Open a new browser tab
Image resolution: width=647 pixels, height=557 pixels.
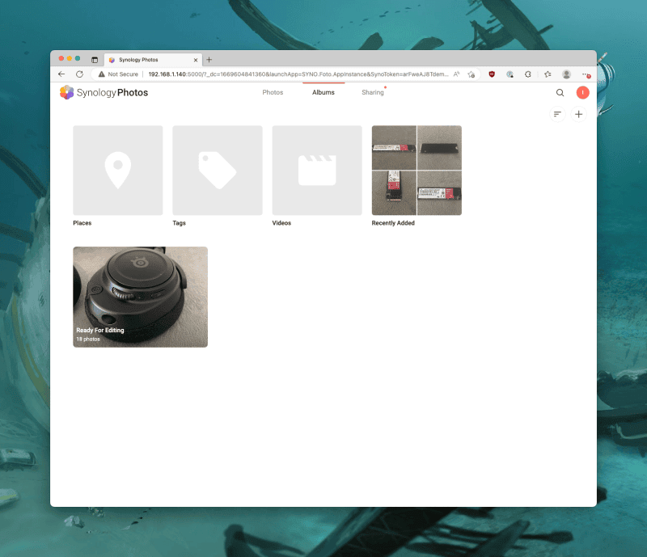(209, 60)
